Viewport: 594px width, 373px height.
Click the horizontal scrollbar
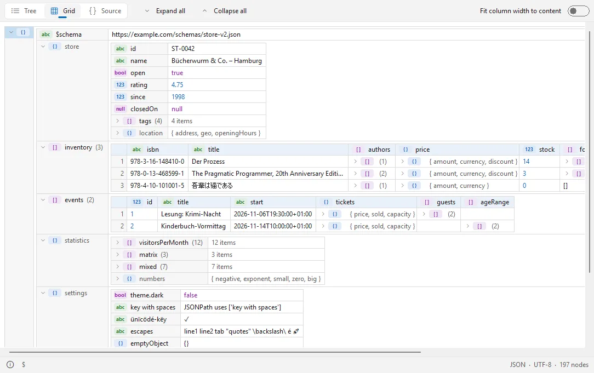(215, 352)
